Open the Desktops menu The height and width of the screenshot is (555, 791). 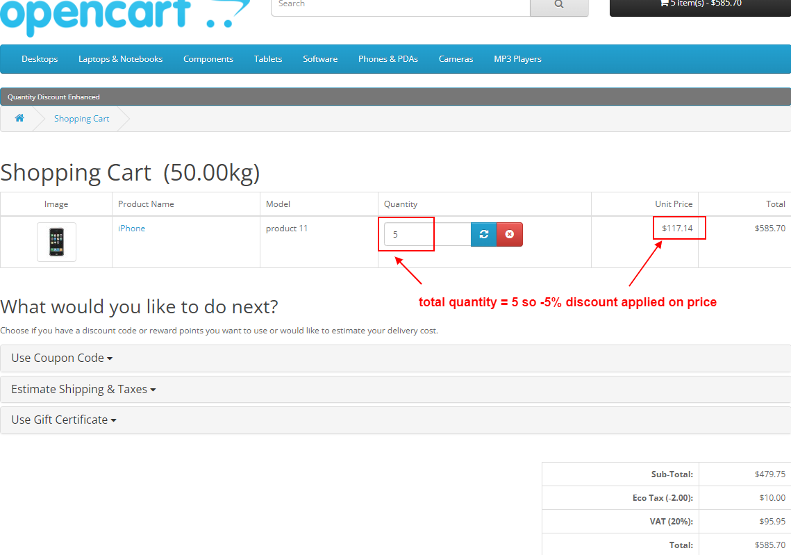tap(40, 59)
